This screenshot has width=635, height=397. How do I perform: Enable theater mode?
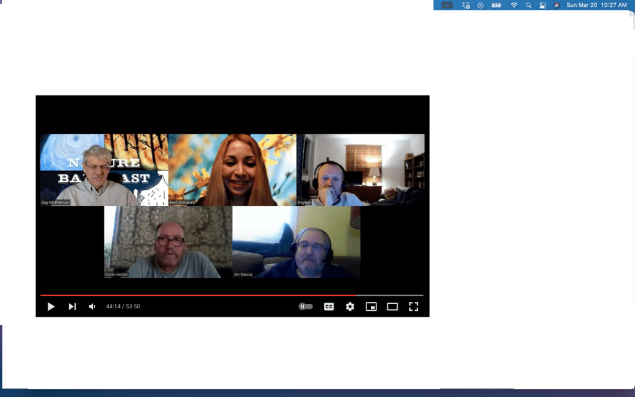pos(392,306)
